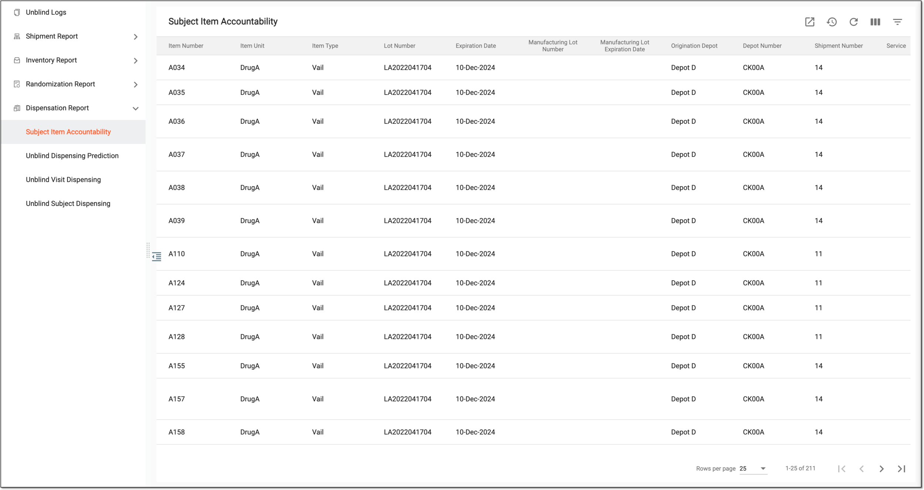Image resolution: width=924 pixels, height=490 pixels.
Task: Sort by Manufacturing Lot Expiration Date header
Action: [625, 46]
